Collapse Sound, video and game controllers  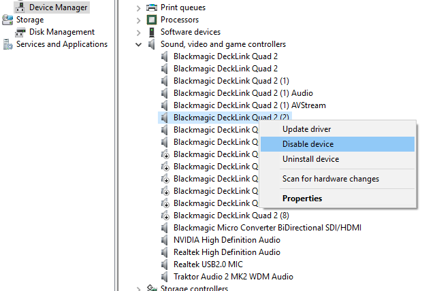(138, 44)
